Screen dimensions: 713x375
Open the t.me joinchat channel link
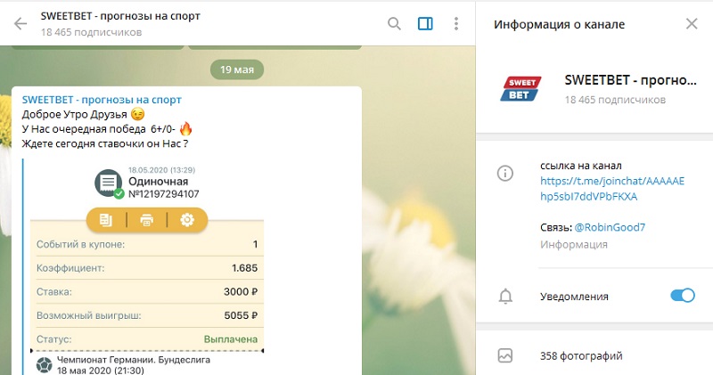coord(612,189)
